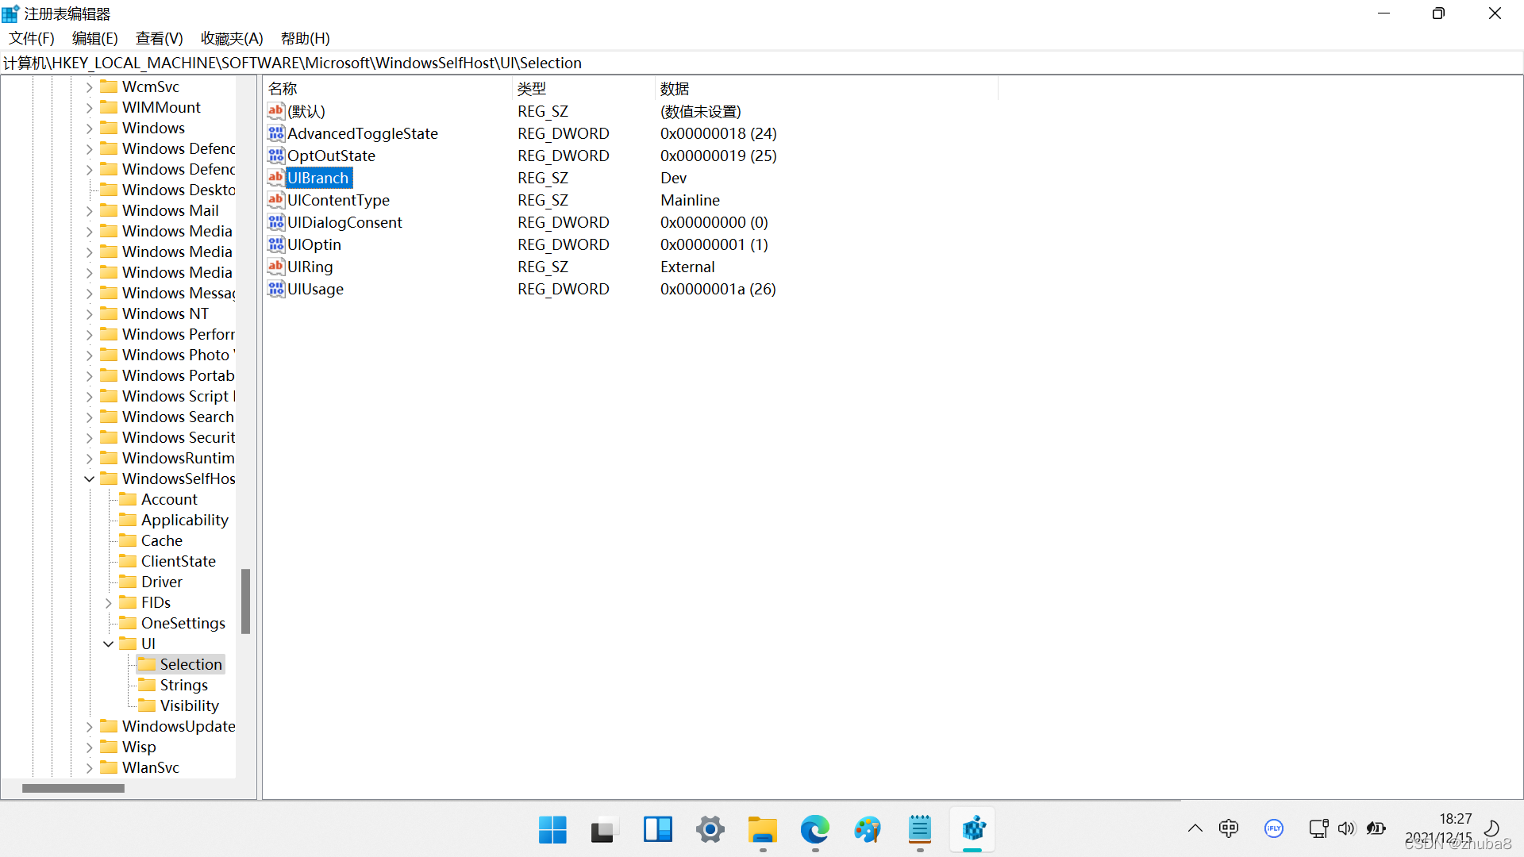Select the Account key in tree

click(169, 499)
